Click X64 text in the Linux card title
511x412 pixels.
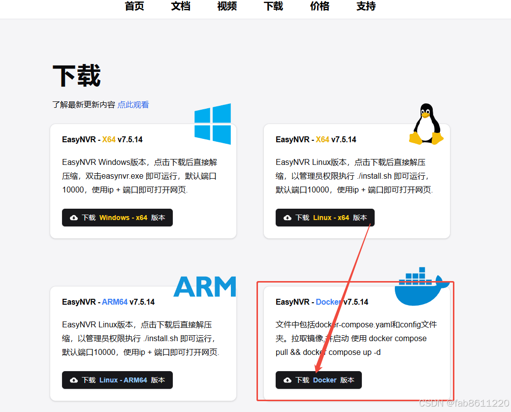(322, 139)
